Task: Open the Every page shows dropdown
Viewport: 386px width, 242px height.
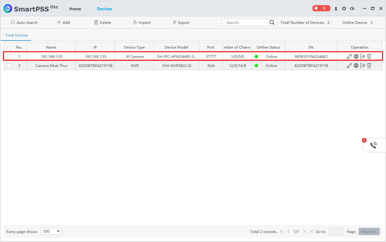Action: coord(51,231)
